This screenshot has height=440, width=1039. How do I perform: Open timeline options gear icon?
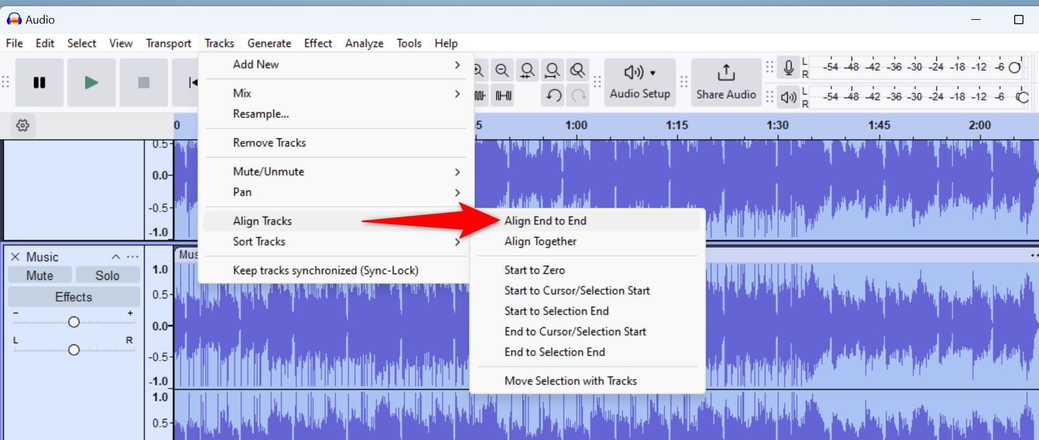pos(23,125)
